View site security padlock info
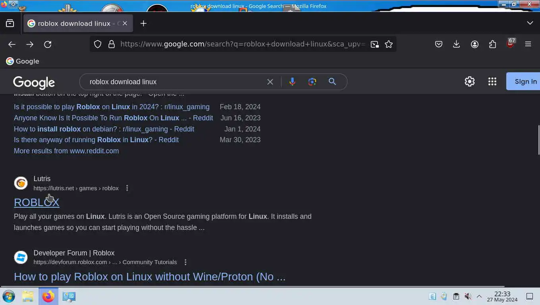This screenshot has width=540, height=305. (x=112, y=44)
